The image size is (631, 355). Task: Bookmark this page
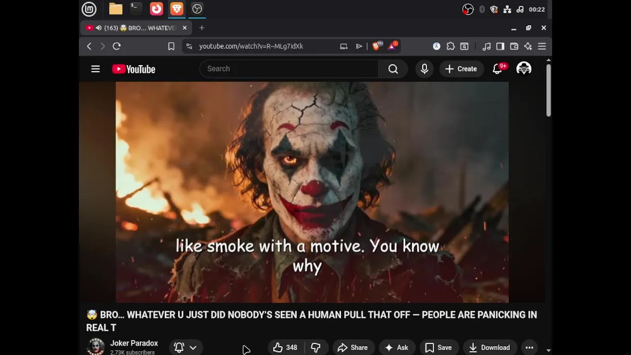171,46
